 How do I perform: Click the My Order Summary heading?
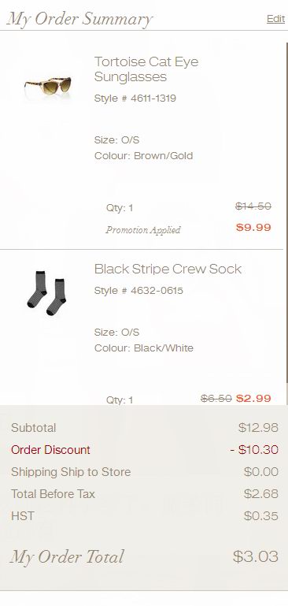click(x=80, y=19)
